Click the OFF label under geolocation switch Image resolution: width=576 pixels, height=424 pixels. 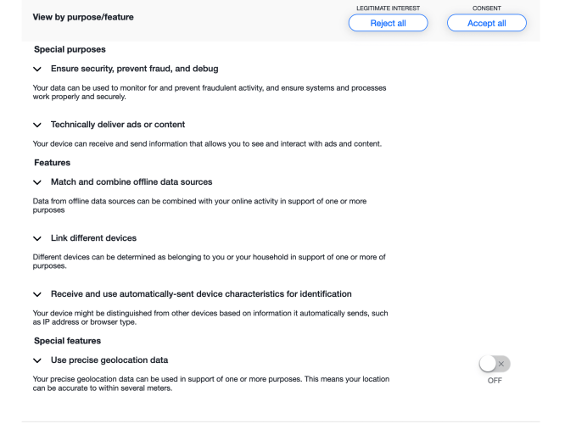click(495, 381)
